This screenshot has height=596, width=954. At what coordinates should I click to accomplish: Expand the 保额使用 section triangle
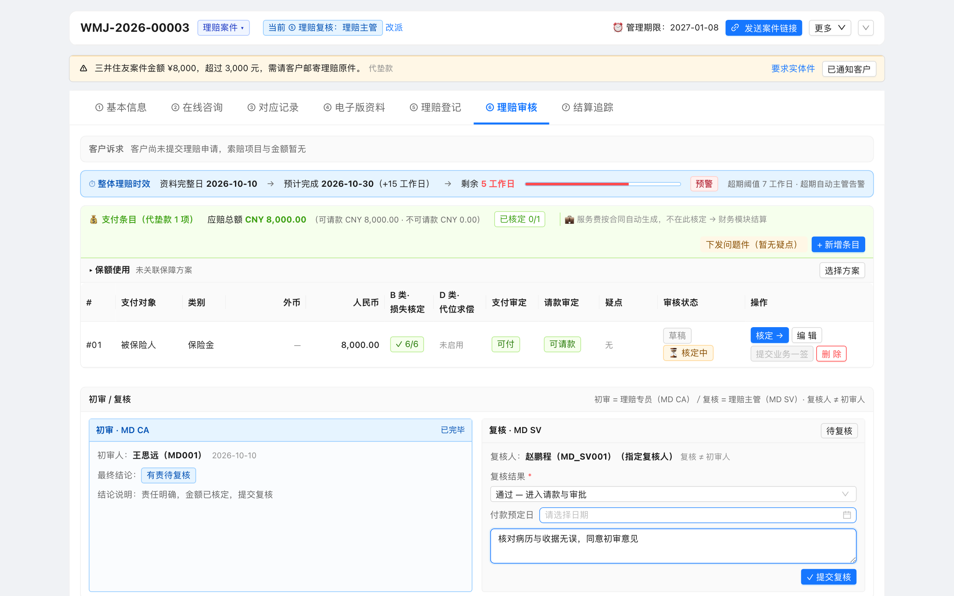(x=91, y=270)
